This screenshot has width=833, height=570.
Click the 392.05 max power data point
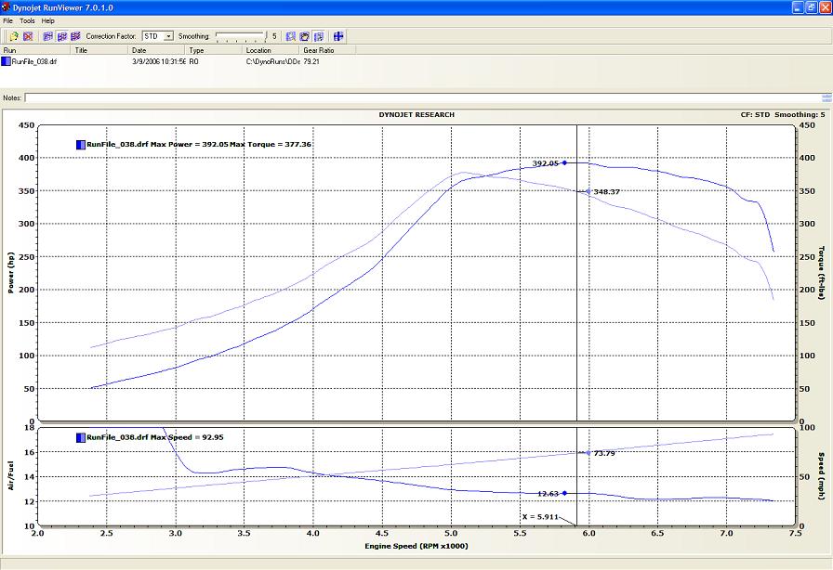click(x=564, y=162)
